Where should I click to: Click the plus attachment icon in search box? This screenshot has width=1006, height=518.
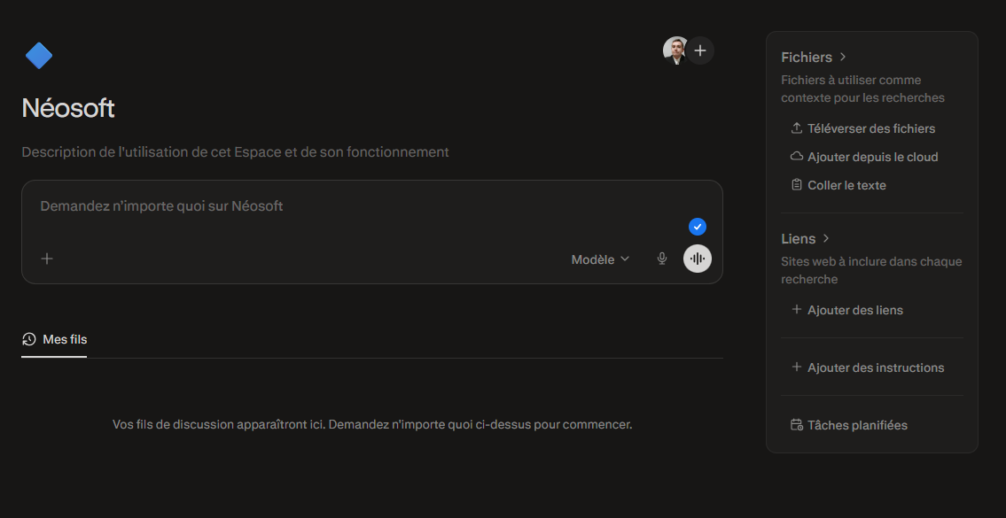[47, 259]
